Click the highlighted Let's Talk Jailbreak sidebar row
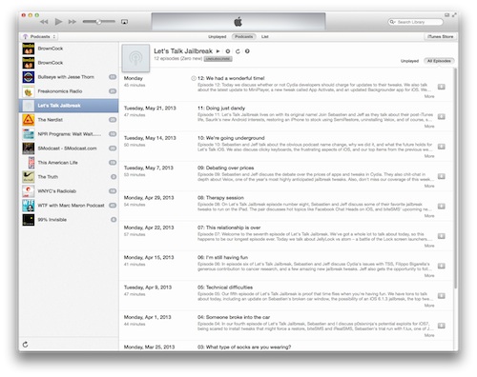 pos(69,106)
